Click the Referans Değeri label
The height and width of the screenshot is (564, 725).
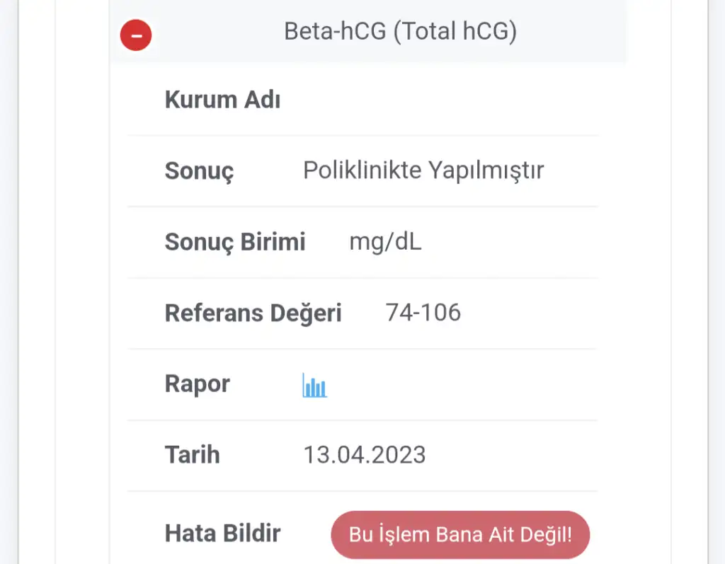[253, 313]
